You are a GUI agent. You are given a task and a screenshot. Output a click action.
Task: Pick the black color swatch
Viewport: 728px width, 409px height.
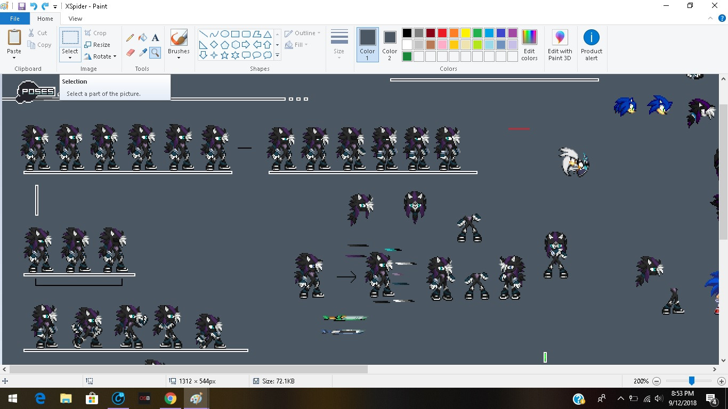click(407, 33)
